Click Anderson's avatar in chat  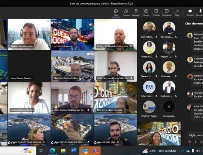[x=190, y=59]
